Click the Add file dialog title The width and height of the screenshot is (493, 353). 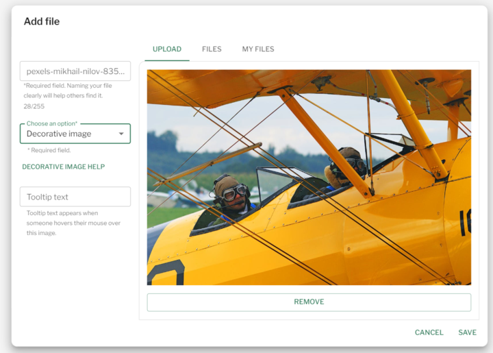pos(42,21)
